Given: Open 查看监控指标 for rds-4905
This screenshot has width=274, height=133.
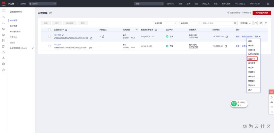Looking at the screenshot, I should (247, 37).
